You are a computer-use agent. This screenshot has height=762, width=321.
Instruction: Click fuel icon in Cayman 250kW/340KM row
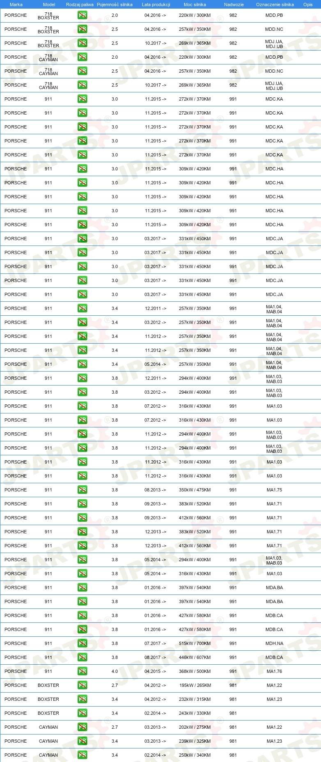click(x=82, y=755)
